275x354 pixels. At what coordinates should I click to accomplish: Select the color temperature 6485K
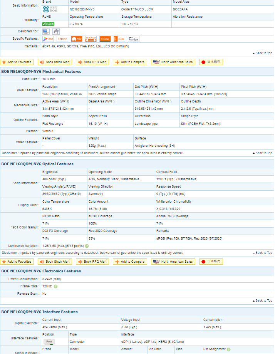47,209
